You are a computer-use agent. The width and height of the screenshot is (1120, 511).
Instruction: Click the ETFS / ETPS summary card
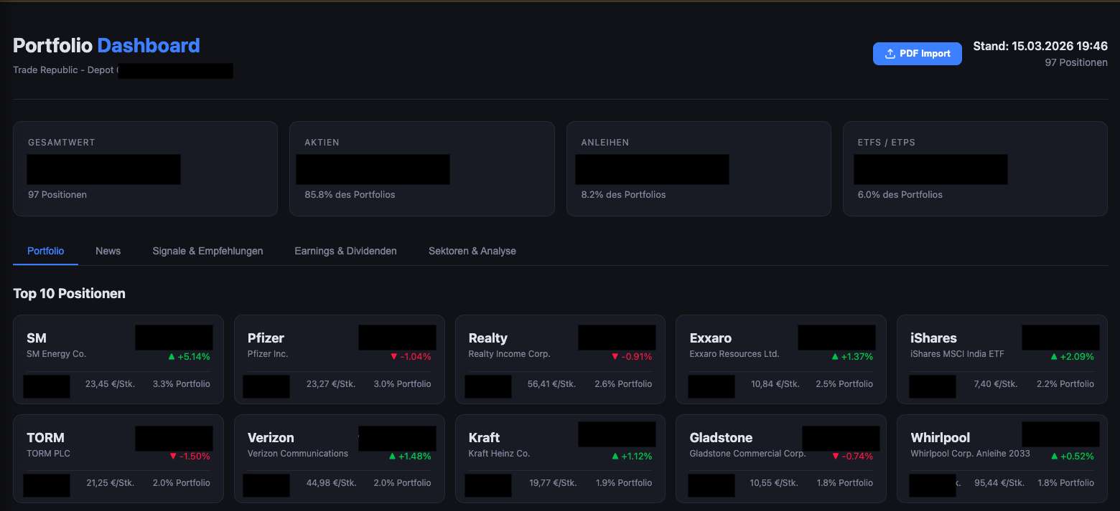click(974, 168)
